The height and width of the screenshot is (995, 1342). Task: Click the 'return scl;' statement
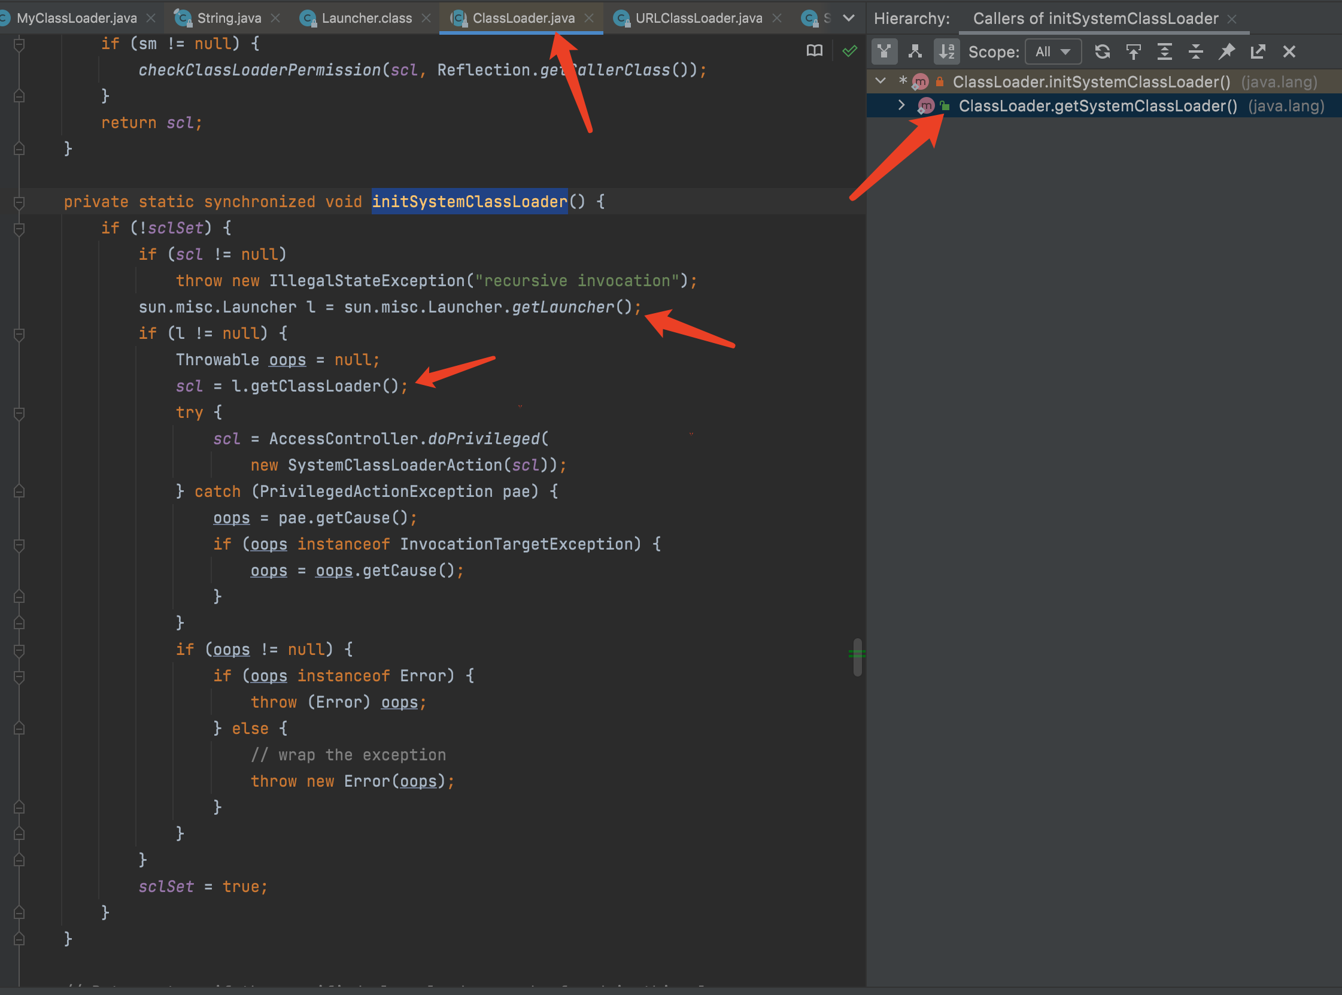[151, 123]
